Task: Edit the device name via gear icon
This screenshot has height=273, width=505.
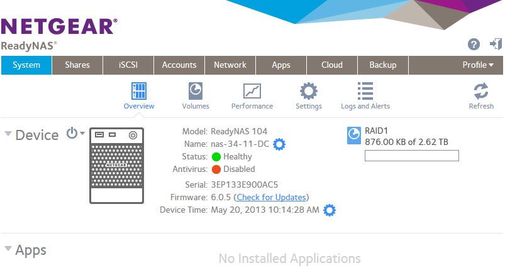Action: pos(279,144)
